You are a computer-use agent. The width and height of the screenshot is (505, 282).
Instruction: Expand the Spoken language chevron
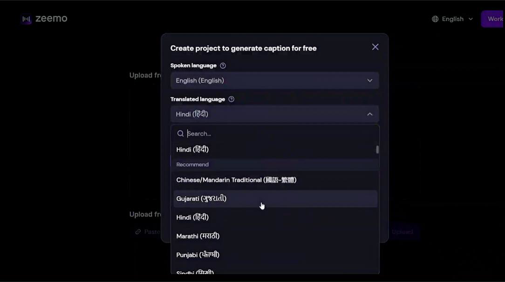(x=370, y=81)
